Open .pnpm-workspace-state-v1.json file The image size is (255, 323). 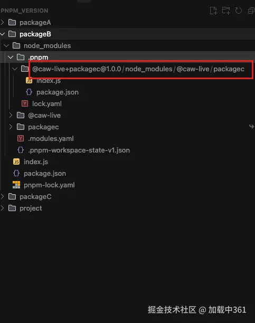pyautogui.click(x=79, y=150)
